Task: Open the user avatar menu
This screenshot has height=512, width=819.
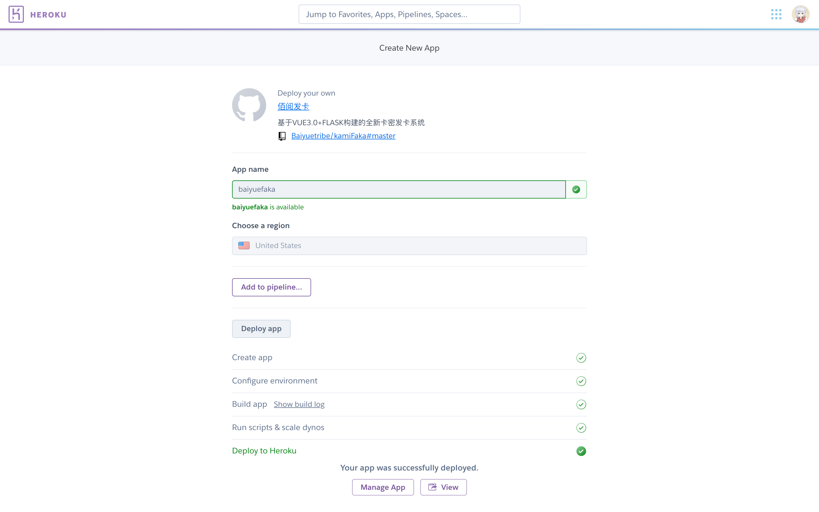Action: pos(801,14)
